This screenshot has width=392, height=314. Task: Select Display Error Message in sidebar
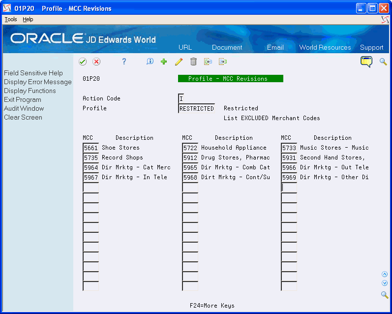pos(38,82)
